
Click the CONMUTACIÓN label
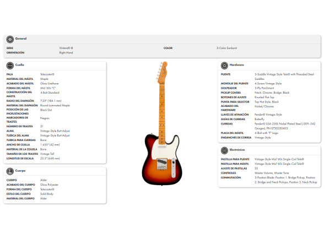click(231, 178)
